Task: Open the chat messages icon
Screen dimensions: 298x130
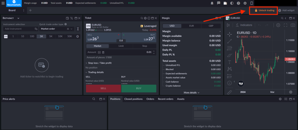Action: 219,3
